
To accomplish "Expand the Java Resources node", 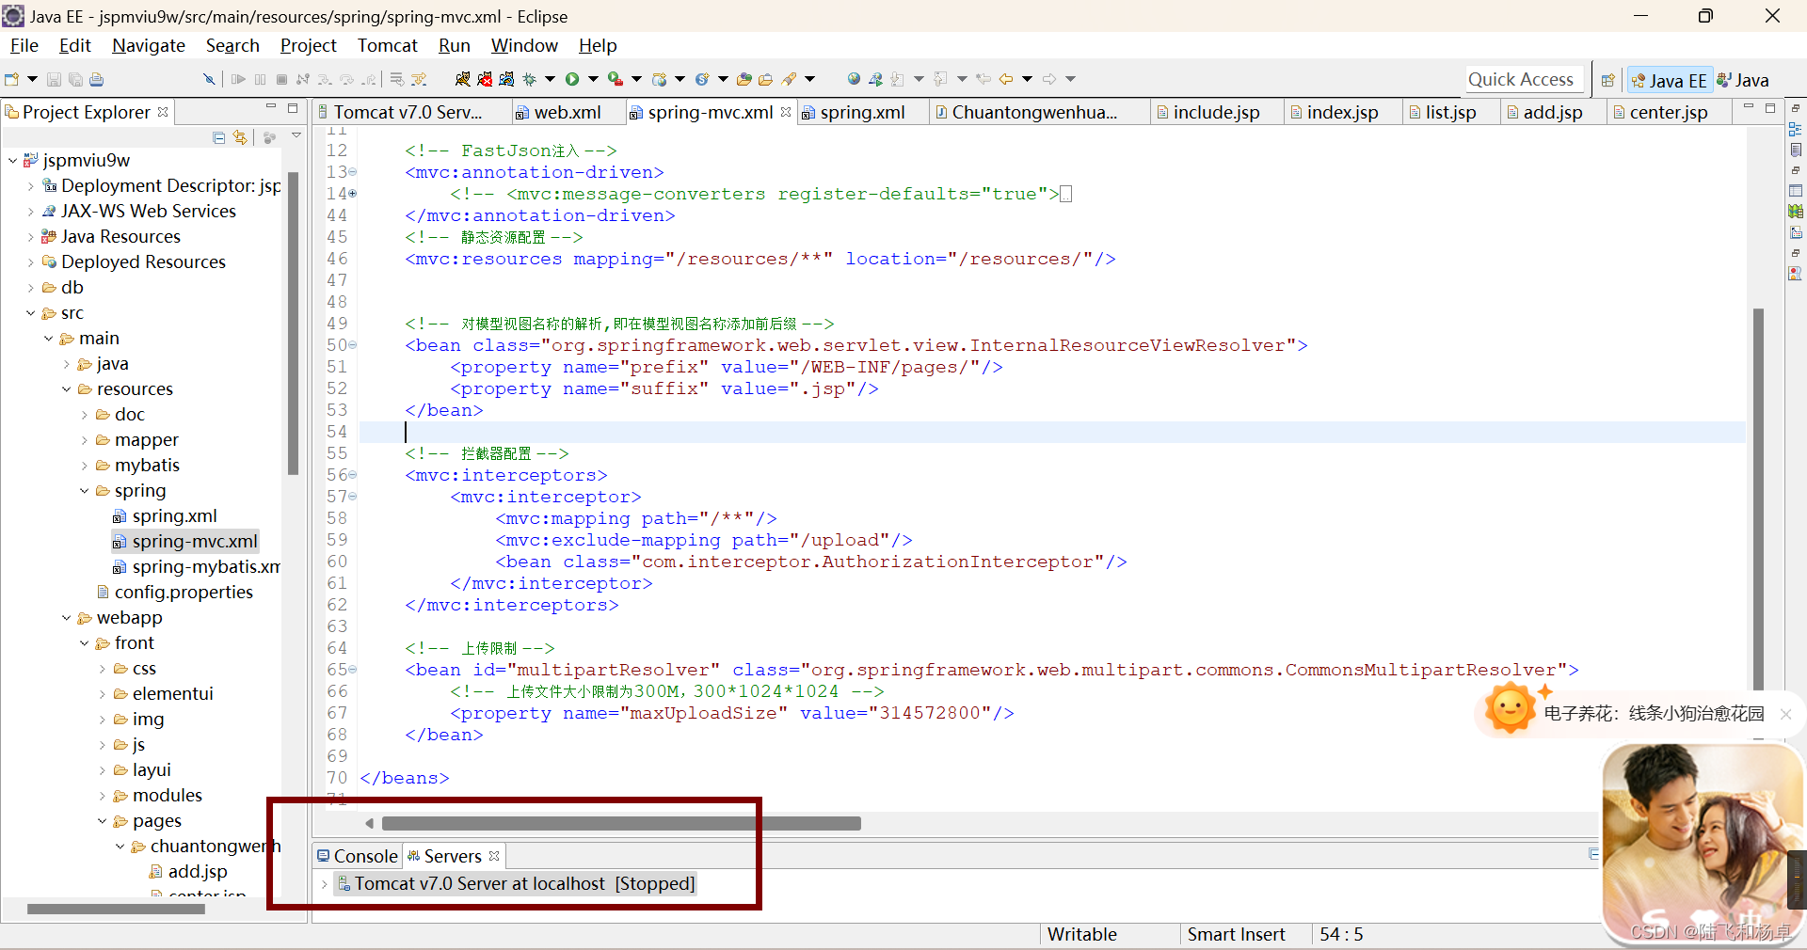I will click(x=31, y=236).
